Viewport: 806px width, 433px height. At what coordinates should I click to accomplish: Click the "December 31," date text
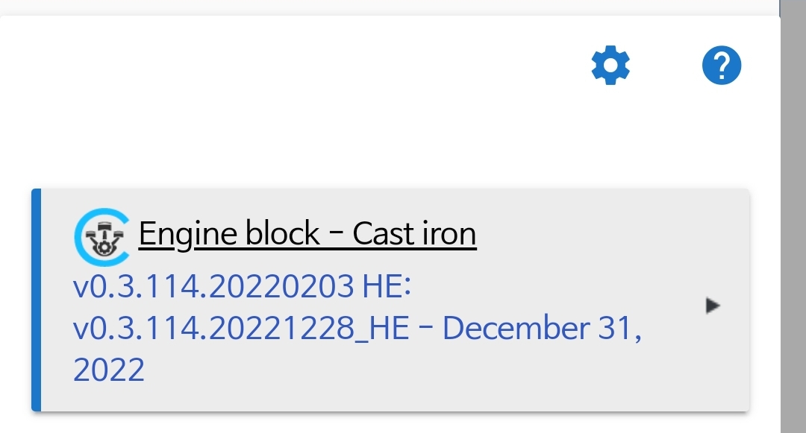tap(543, 328)
